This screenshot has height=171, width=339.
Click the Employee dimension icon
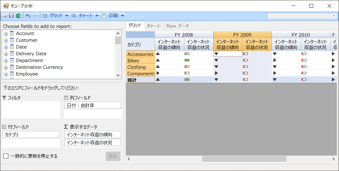tap(12, 74)
